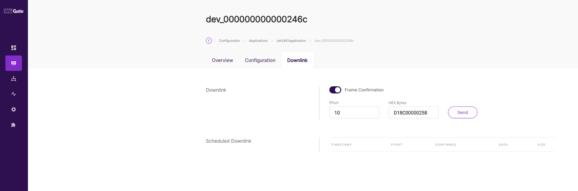578x191 pixels.
Task: Open the Settings gear in sidebar
Action: 14,109
